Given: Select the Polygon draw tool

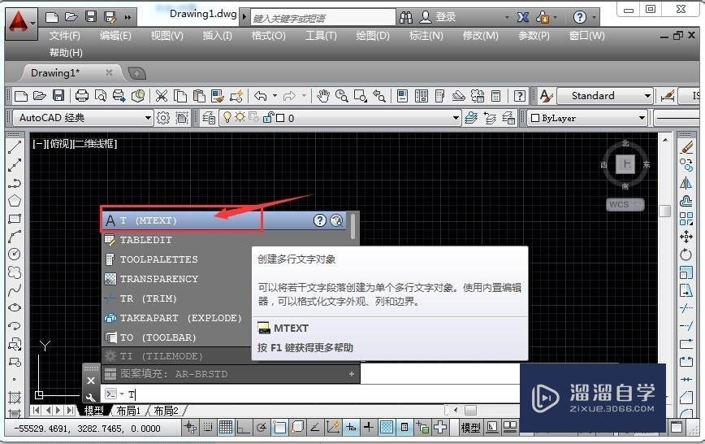Looking at the screenshot, I should pos(15,200).
